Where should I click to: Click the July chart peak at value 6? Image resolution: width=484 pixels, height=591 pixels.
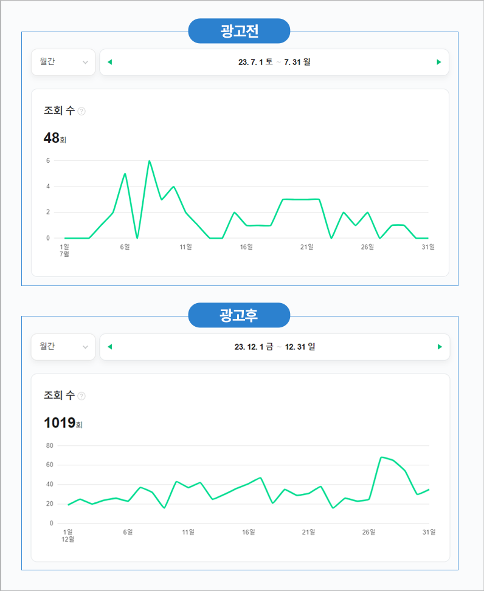(149, 161)
